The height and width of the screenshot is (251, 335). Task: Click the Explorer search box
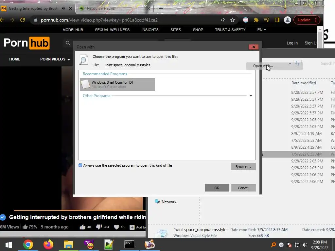(328, 63)
